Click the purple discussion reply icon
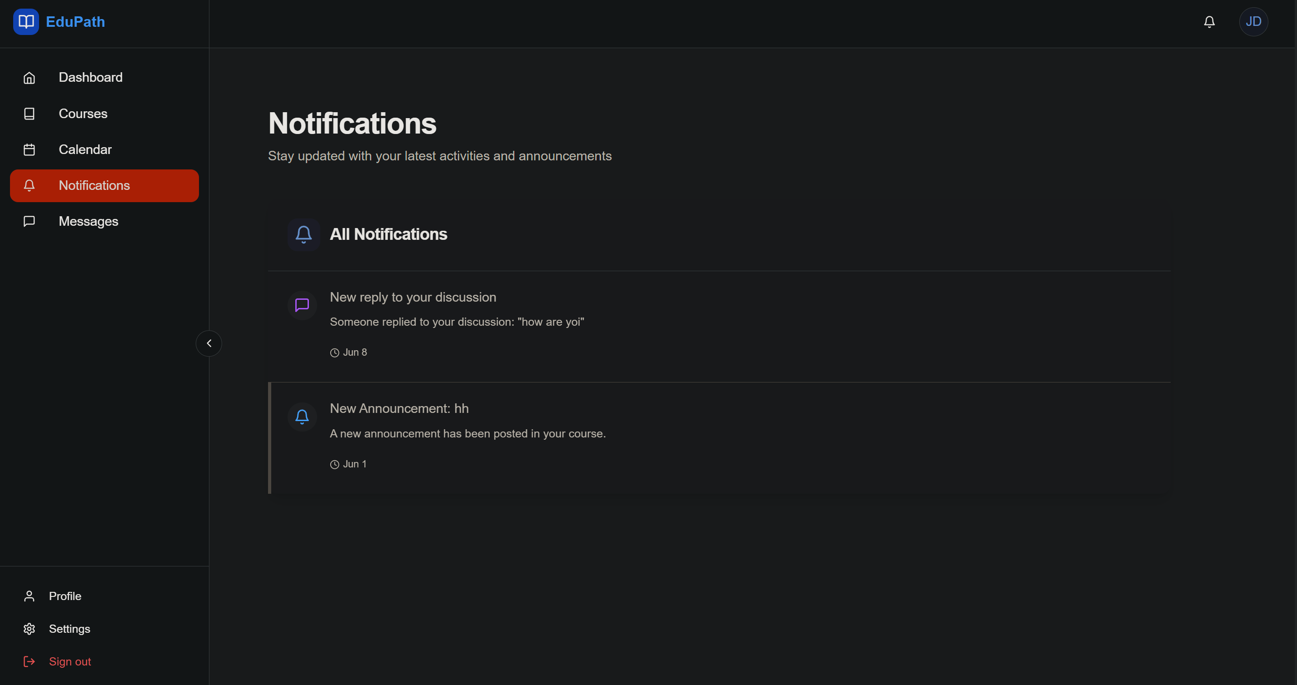1297x685 pixels. (x=302, y=305)
